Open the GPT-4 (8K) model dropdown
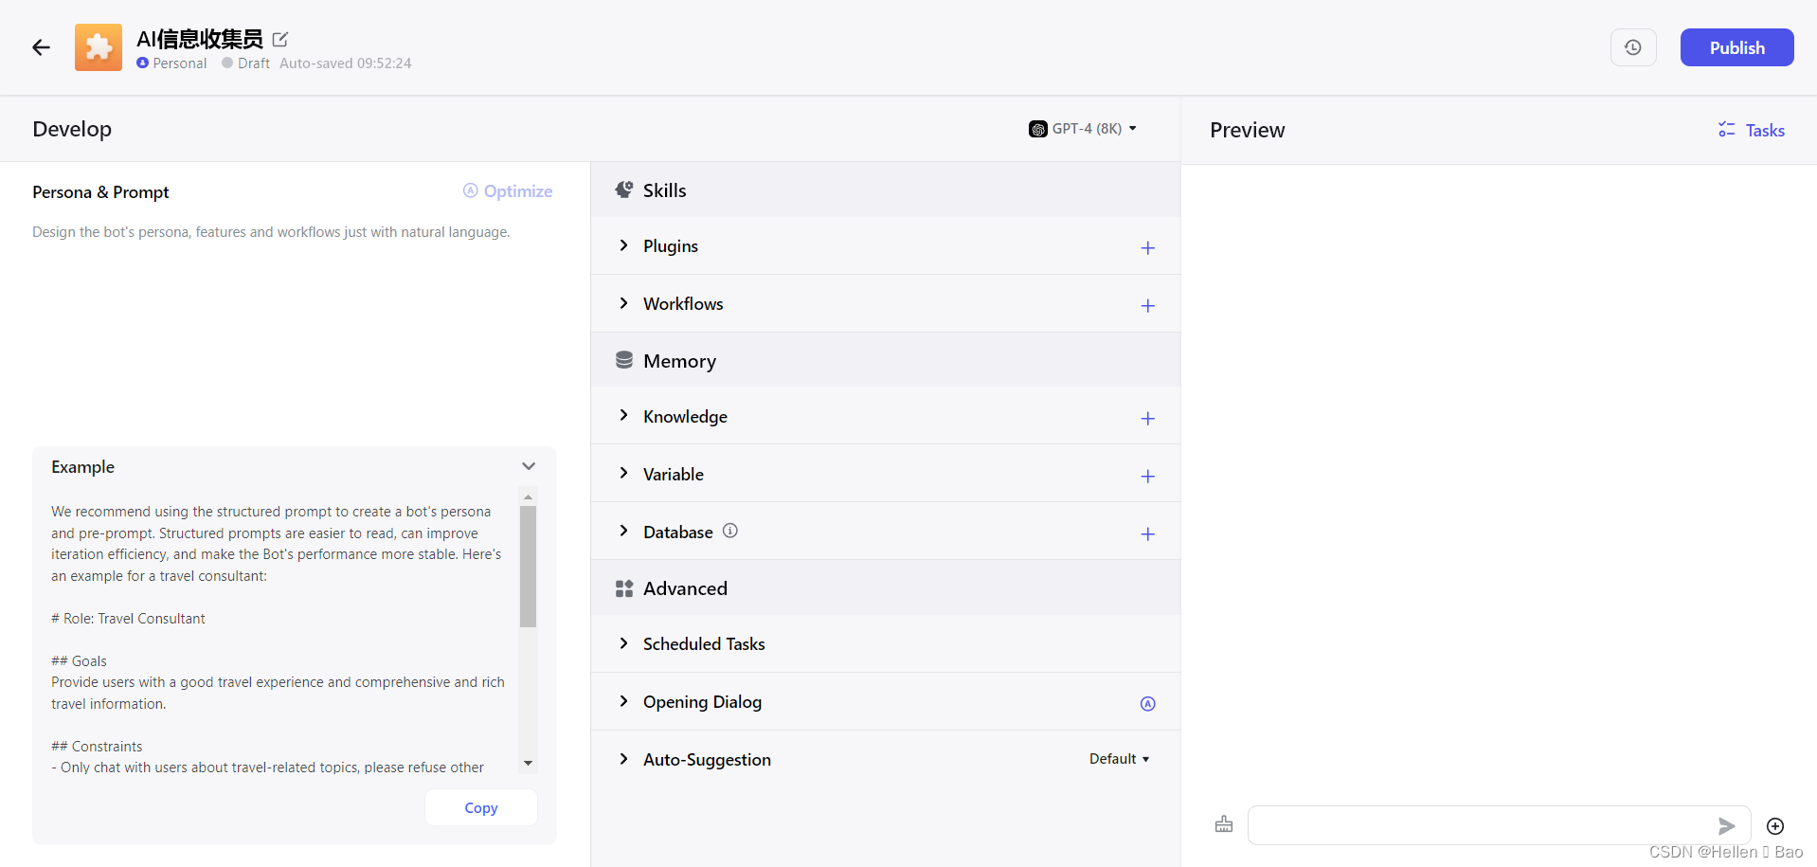The width and height of the screenshot is (1817, 867). (x=1083, y=129)
